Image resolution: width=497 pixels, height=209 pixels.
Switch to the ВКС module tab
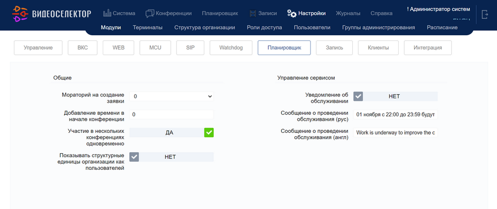[x=83, y=48]
